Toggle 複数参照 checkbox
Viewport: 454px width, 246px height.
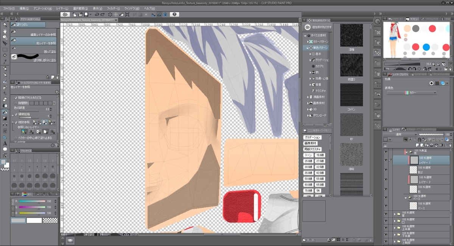[x=16, y=122]
